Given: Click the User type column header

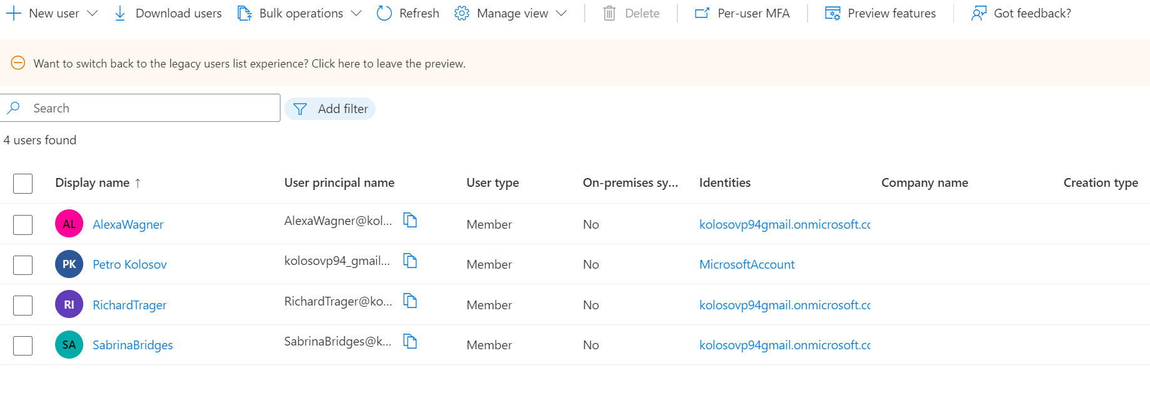Looking at the screenshot, I should [x=493, y=182].
